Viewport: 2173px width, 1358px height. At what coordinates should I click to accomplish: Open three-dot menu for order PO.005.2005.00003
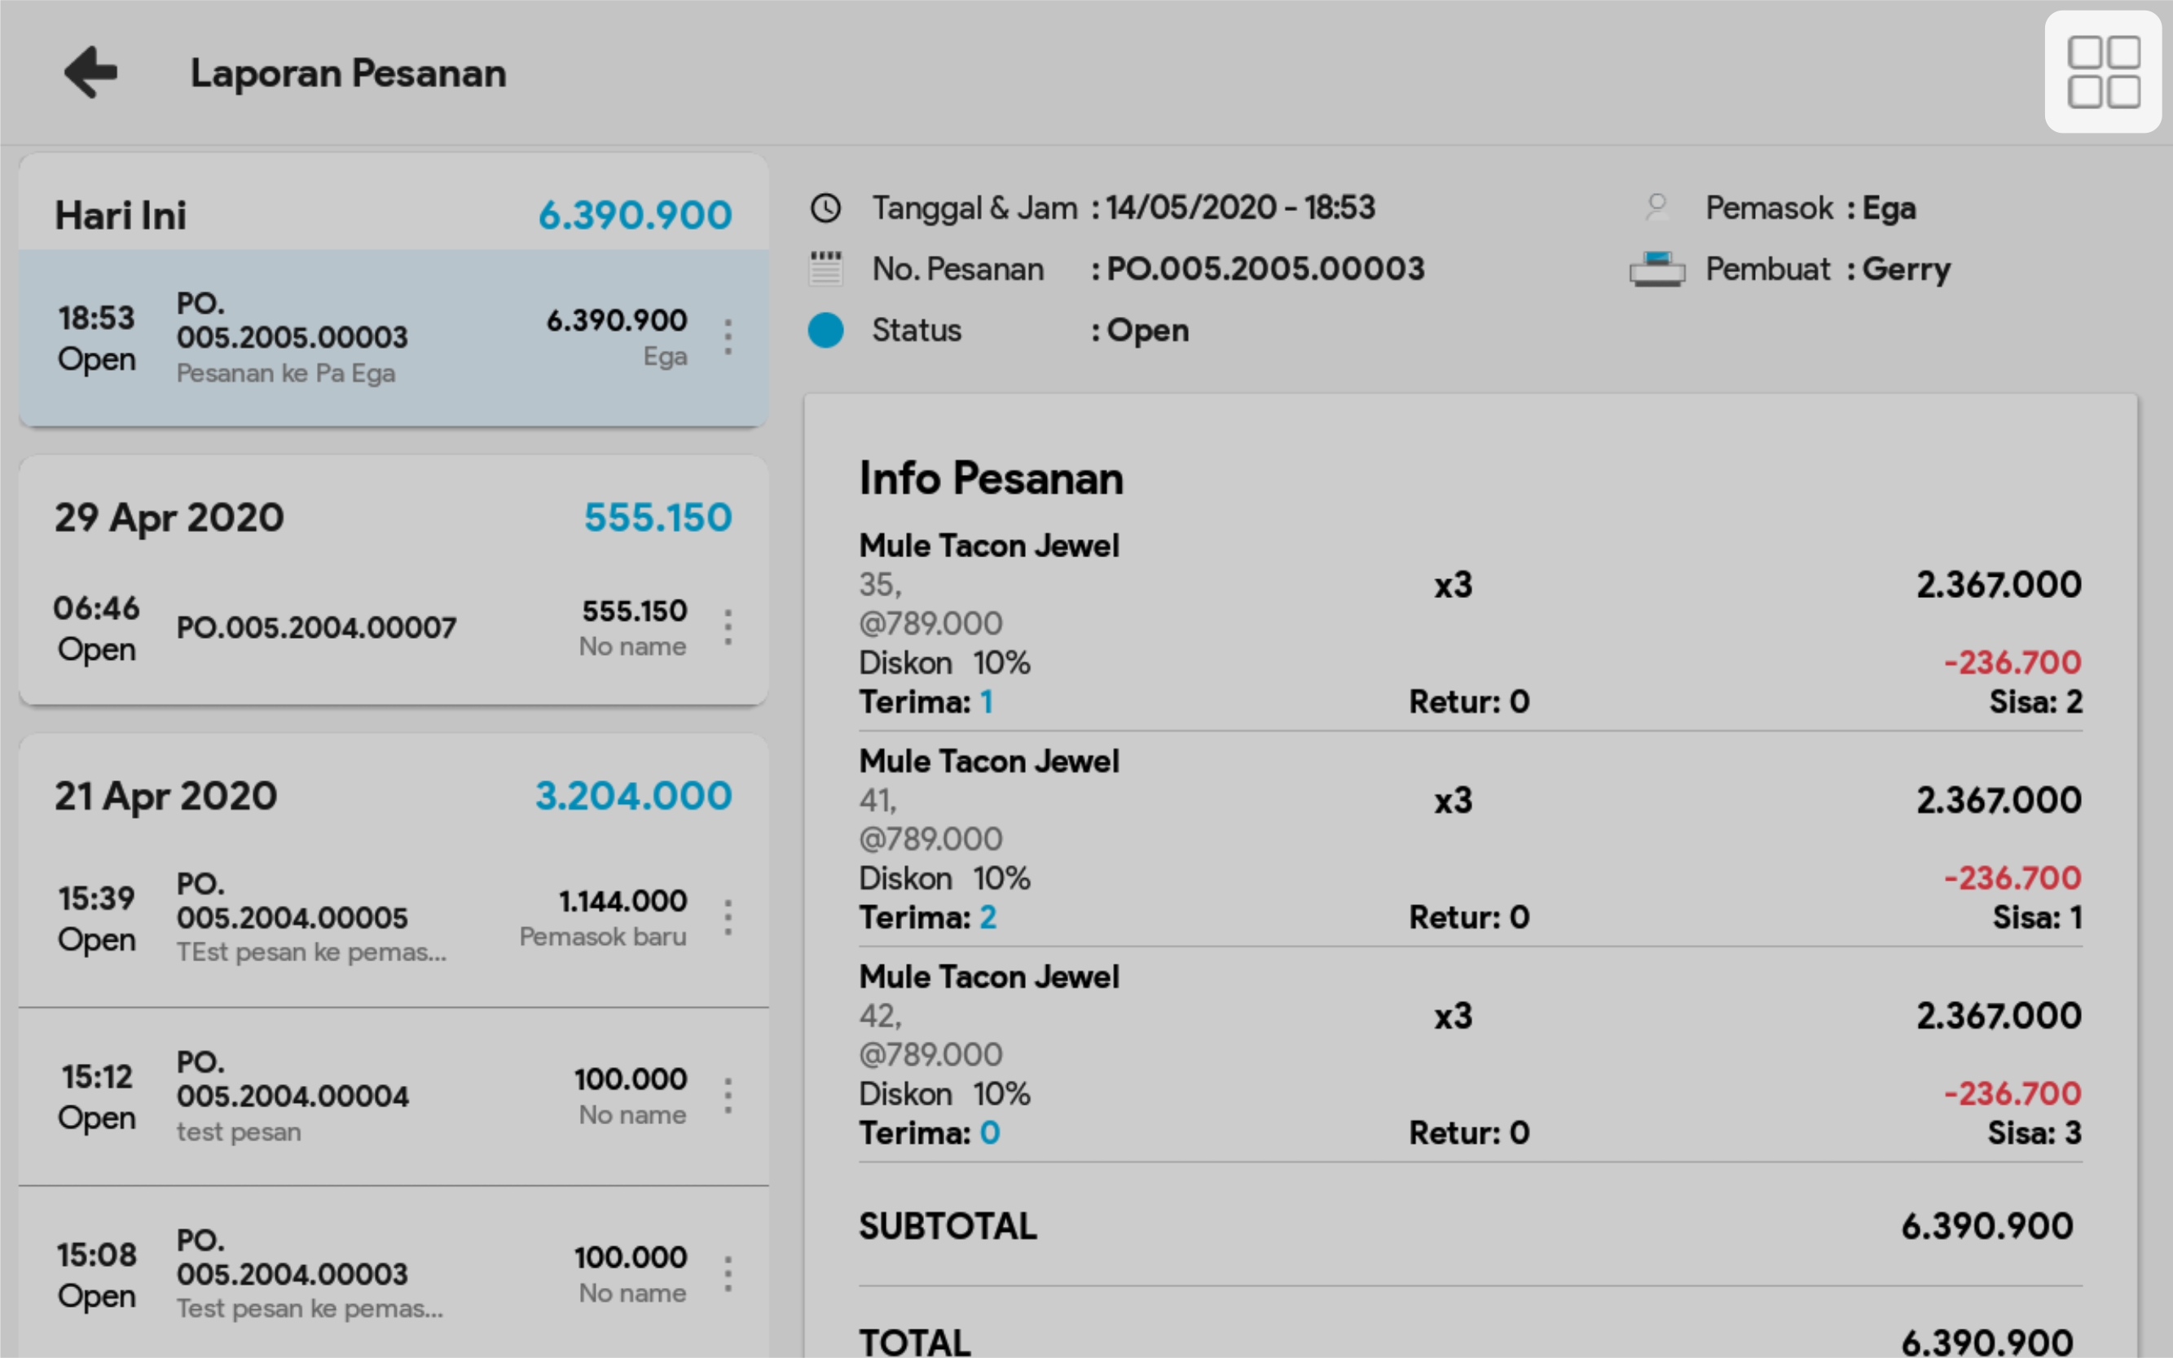pos(728,338)
